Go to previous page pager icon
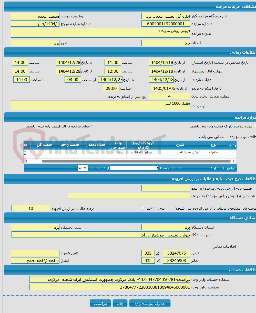This screenshot has width=256, height=313. pos(98,168)
